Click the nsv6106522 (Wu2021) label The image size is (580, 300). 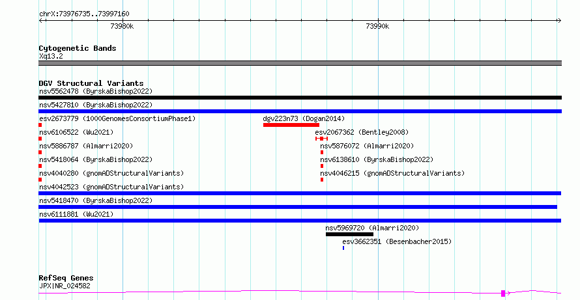(x=76, y=132)
